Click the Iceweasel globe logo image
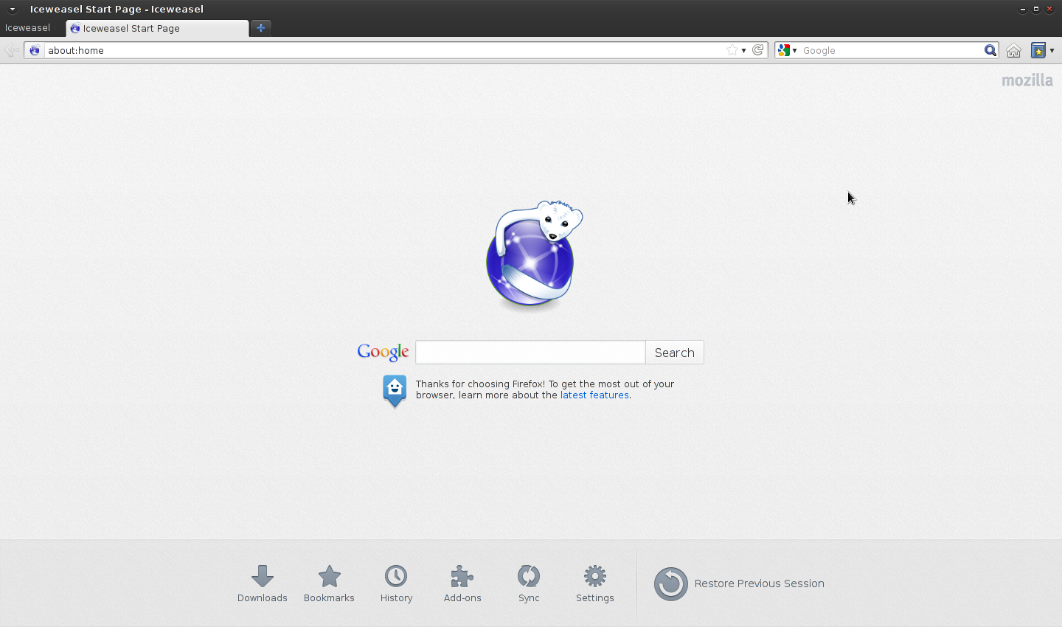 534,255
